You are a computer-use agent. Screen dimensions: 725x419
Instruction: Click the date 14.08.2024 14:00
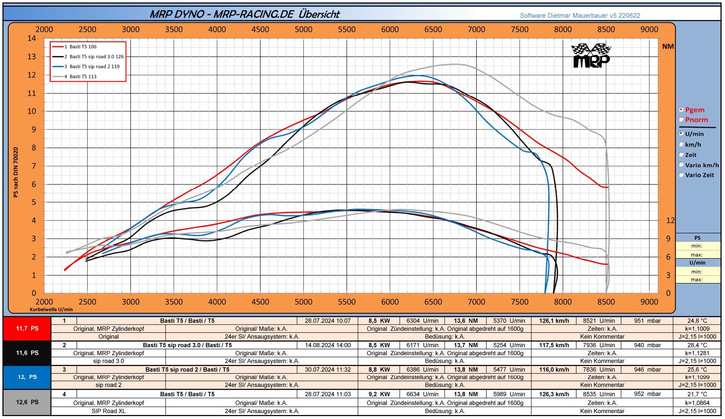click(328, 345)
